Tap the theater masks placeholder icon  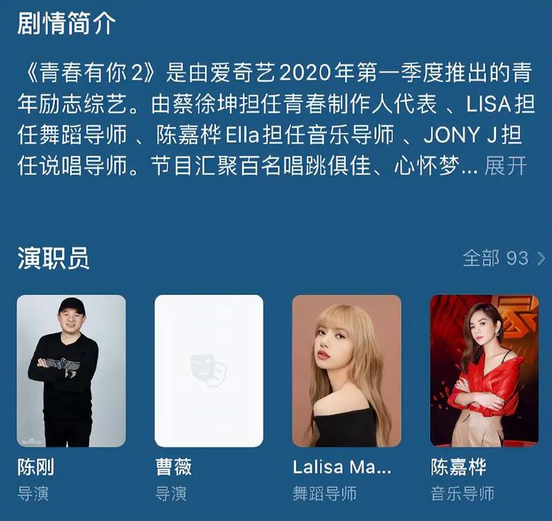pyautogui.click(x=209, y=370)
